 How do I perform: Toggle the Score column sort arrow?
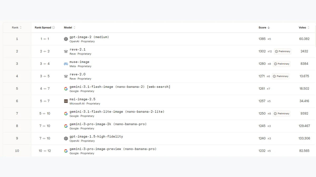coord(269,28)
